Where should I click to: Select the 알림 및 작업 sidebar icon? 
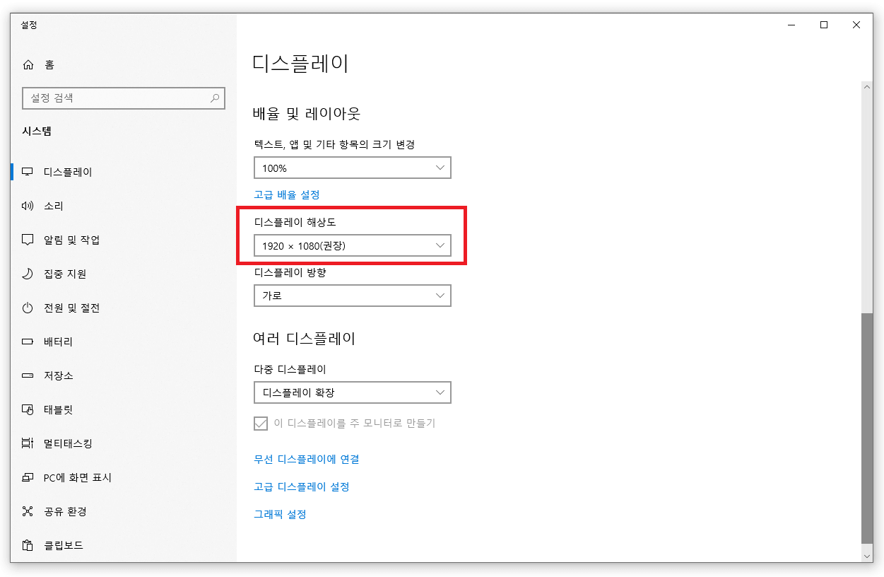[x=28, y=240]
